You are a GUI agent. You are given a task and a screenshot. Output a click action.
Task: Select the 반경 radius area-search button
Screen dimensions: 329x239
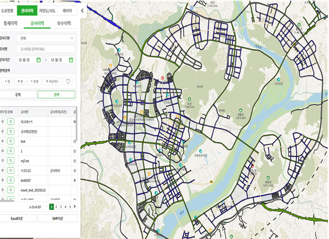pyautogui.click(x=34, y=81)
